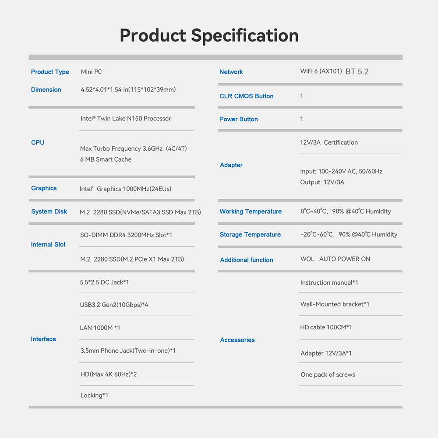Click the System Disk label
Viewport: 438px width, 438px height.
(x=49, y=212)
